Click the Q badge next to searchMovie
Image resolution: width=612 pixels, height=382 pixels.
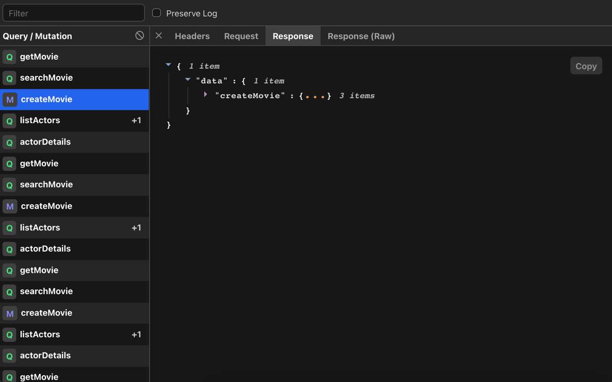point(9,78)
